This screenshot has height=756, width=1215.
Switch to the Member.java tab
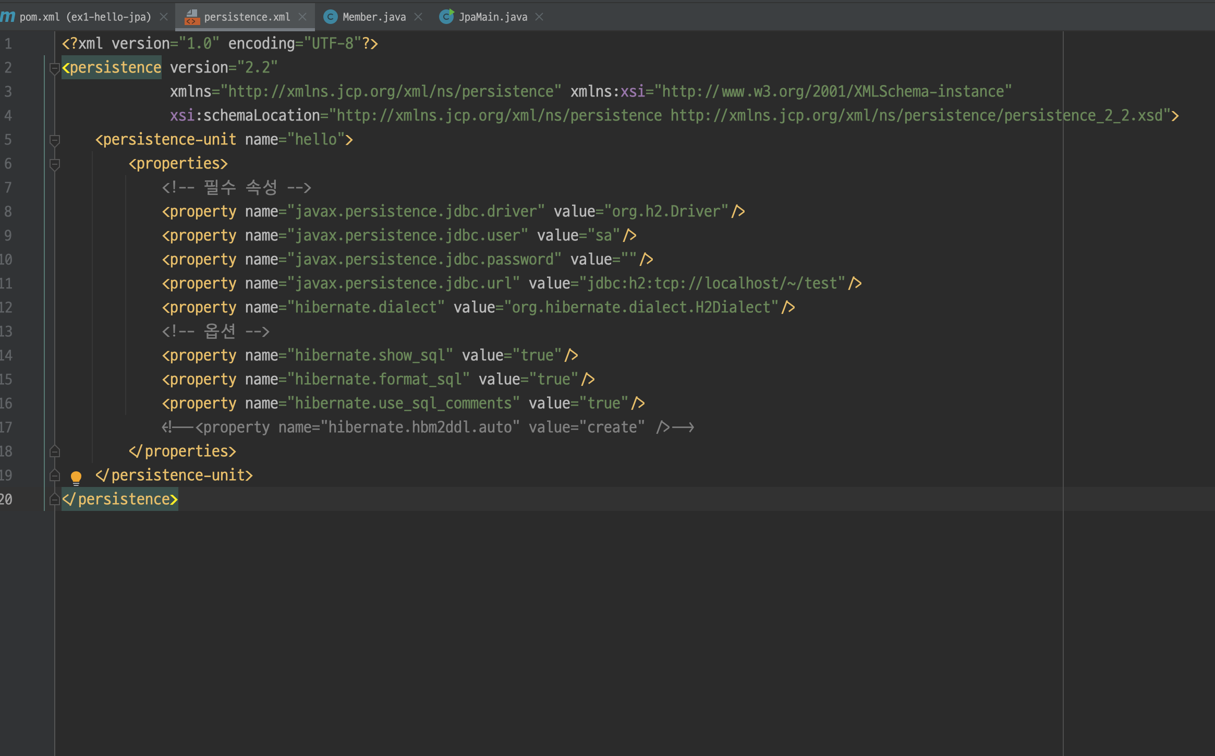point(373,17)
